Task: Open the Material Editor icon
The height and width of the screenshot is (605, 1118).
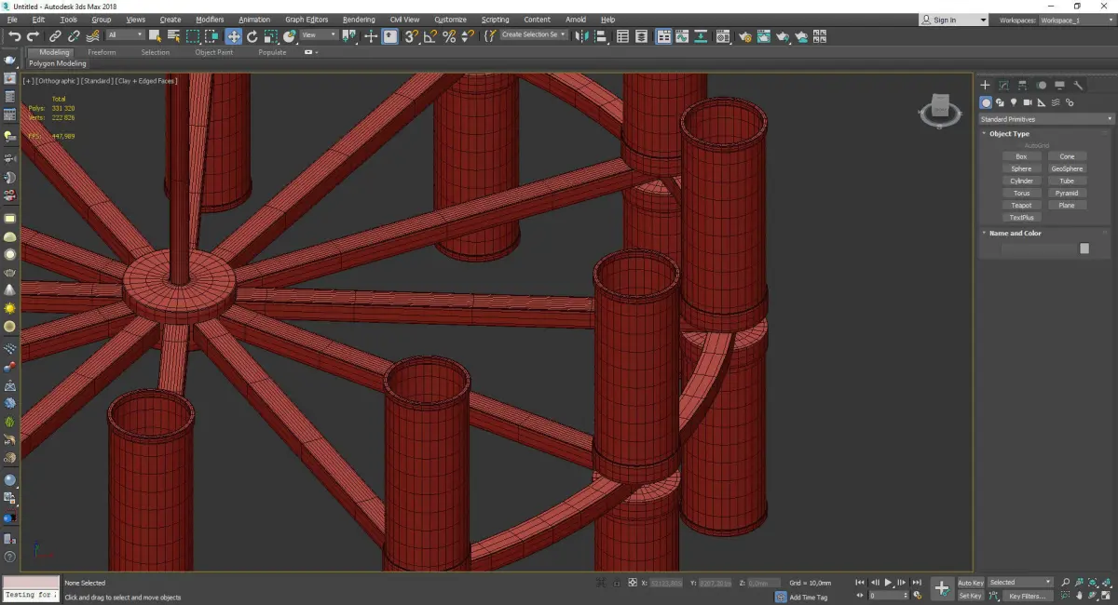Action: (722, 36)
